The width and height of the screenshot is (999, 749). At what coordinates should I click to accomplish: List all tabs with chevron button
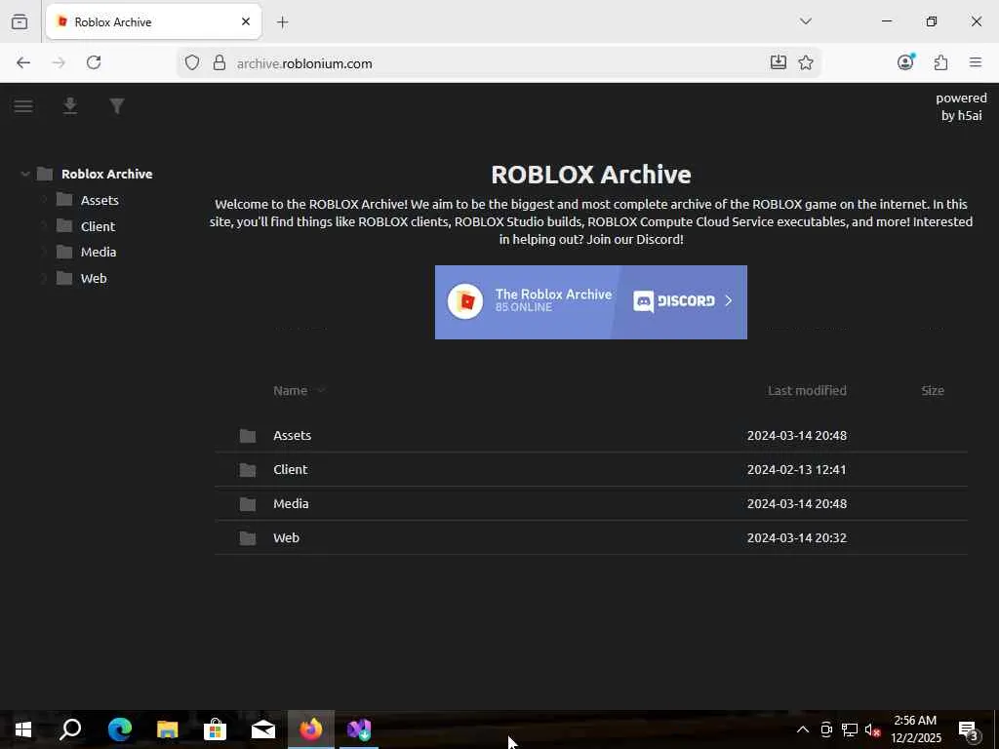point(806,21)
